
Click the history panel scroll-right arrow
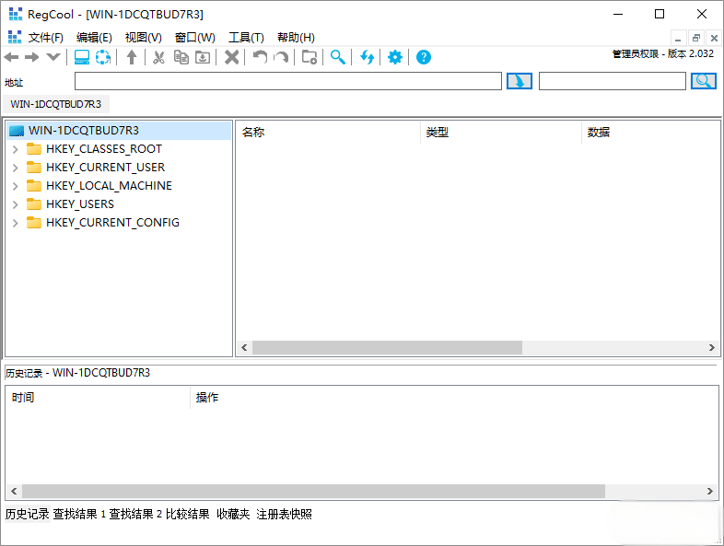710,491
